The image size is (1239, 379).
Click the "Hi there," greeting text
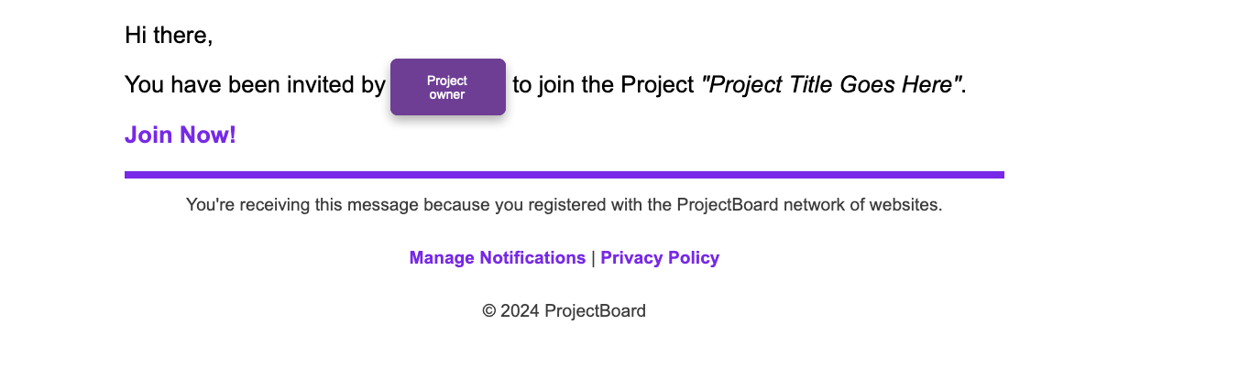(x=169, y=36)
